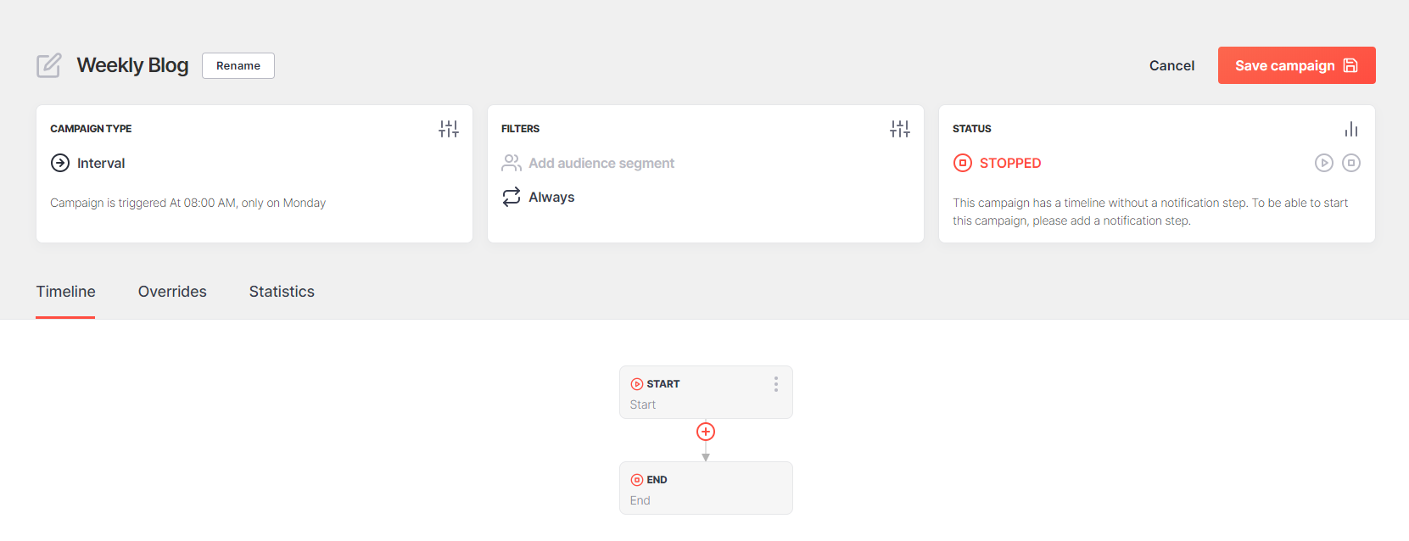This screenshot has height=541, width=1409.
Task: Click the Interval arrow circle icon
Action: click(x=60, y=163)
